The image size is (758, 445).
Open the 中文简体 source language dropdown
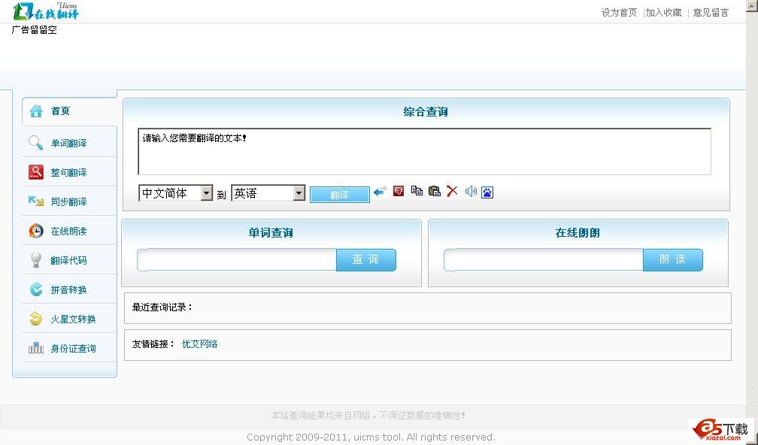pos(175,193)
